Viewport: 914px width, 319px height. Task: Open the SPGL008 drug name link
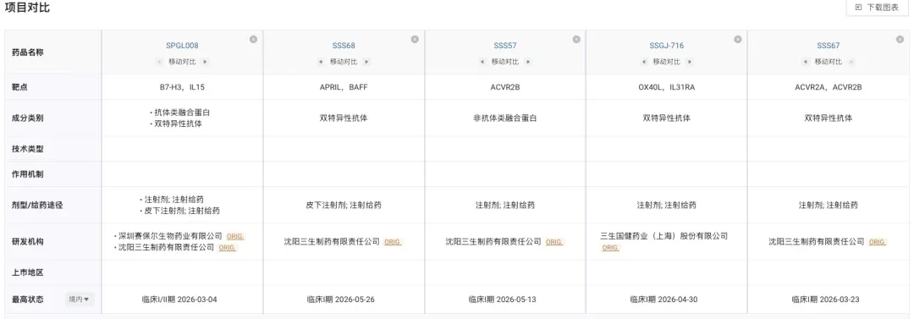(x=182, y=46)
